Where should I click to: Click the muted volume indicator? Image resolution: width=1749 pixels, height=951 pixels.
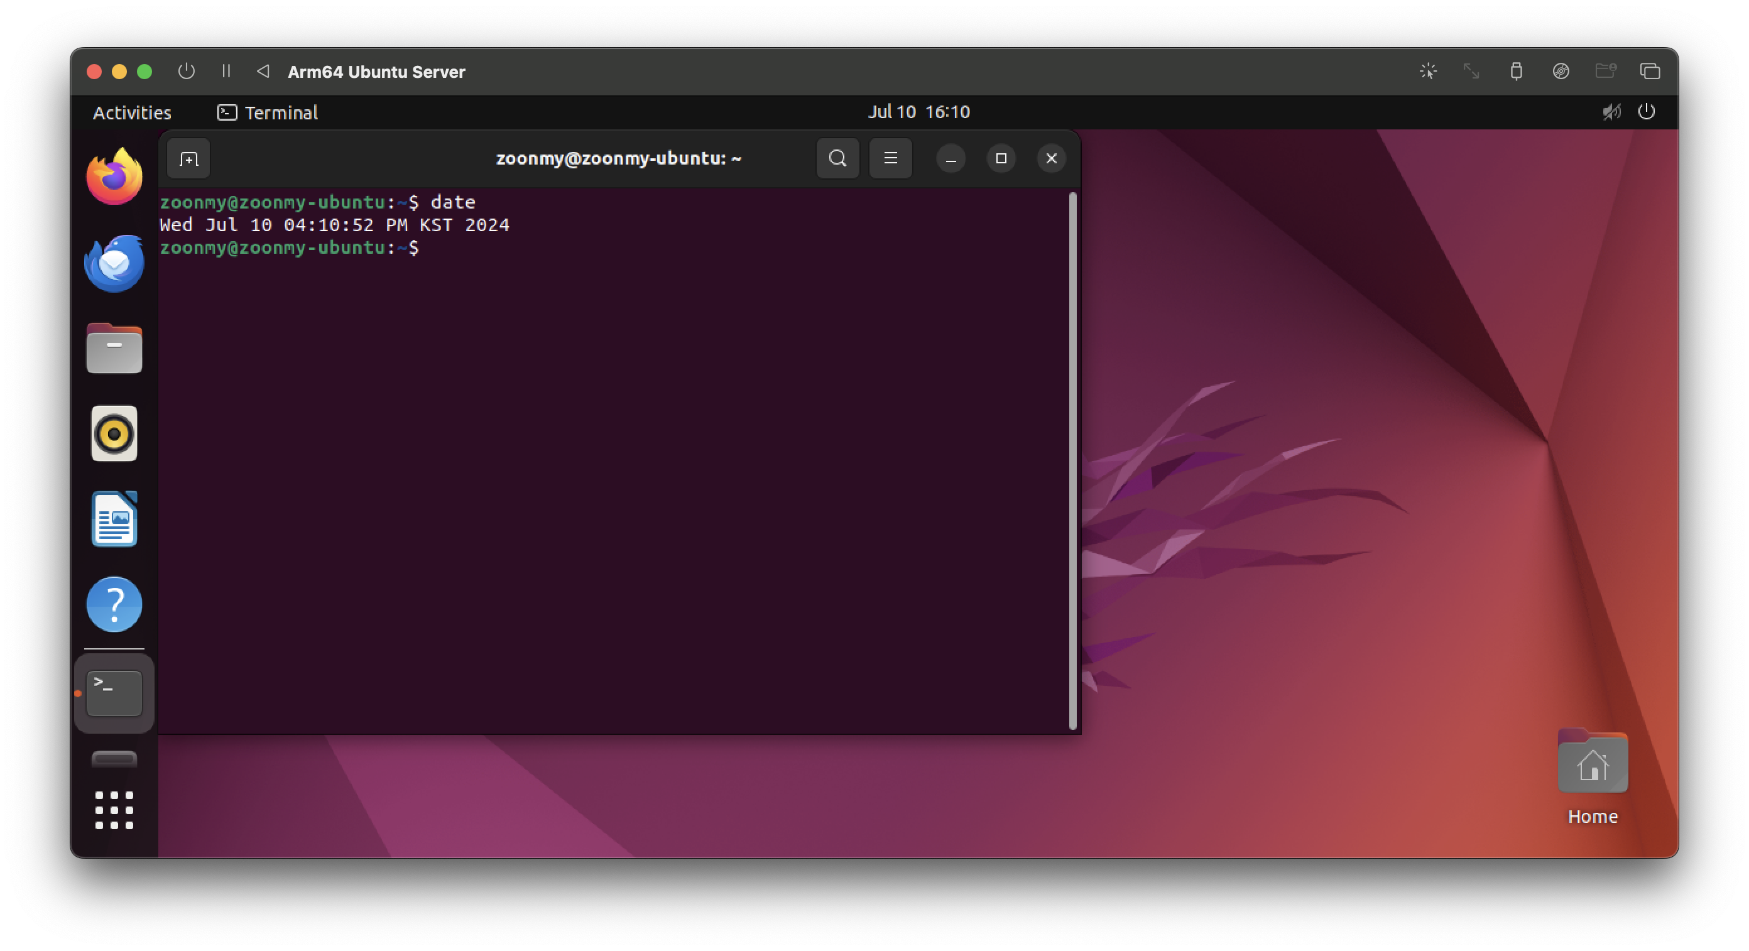tap(1611, 112)
